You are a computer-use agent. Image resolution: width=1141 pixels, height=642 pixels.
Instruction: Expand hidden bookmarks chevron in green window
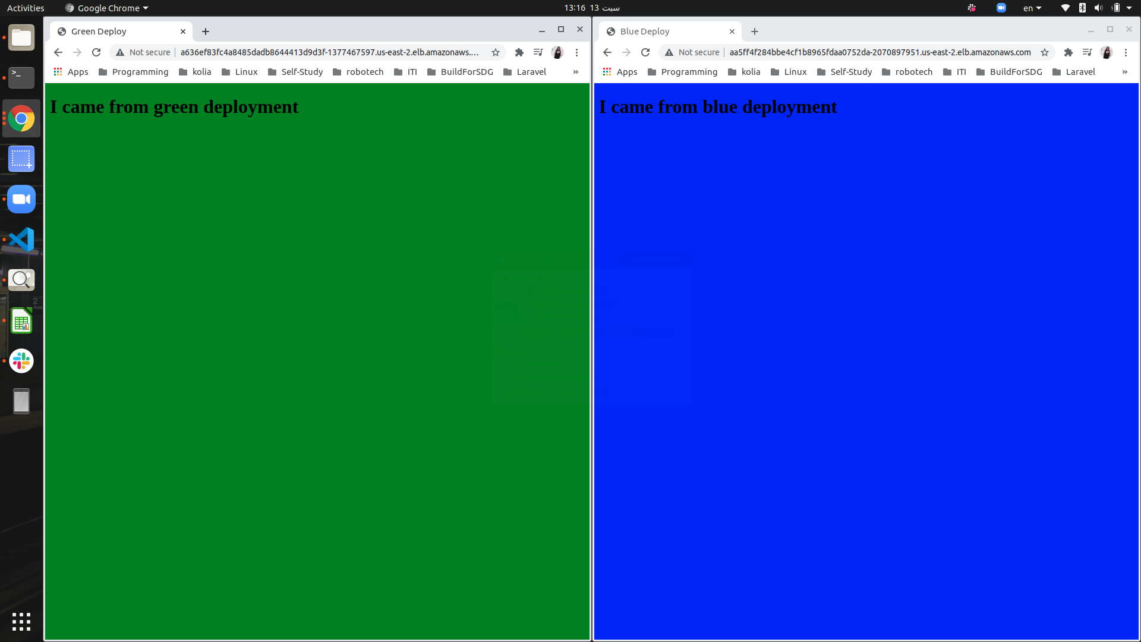[x=575, y=72]
